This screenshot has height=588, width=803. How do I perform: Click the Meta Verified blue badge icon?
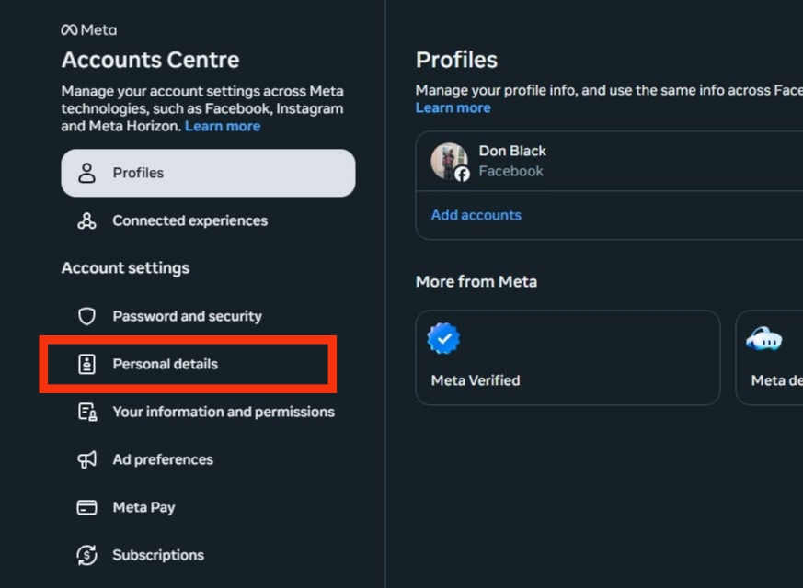click(443, 338)
